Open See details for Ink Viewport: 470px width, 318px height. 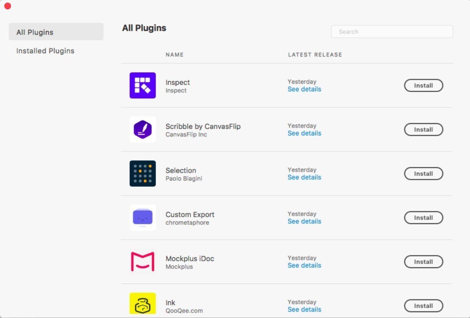[304, 309]
